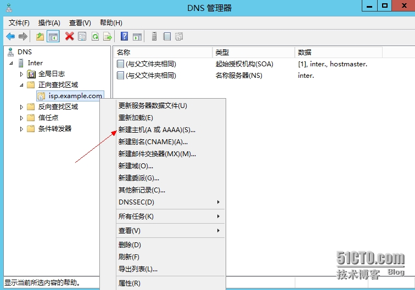415x290 pixels.
Task: Select the 信任点 folder
Action: tap(48, 118)
